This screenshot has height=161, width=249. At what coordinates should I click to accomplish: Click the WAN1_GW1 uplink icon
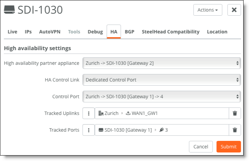(x=128, y=113)
